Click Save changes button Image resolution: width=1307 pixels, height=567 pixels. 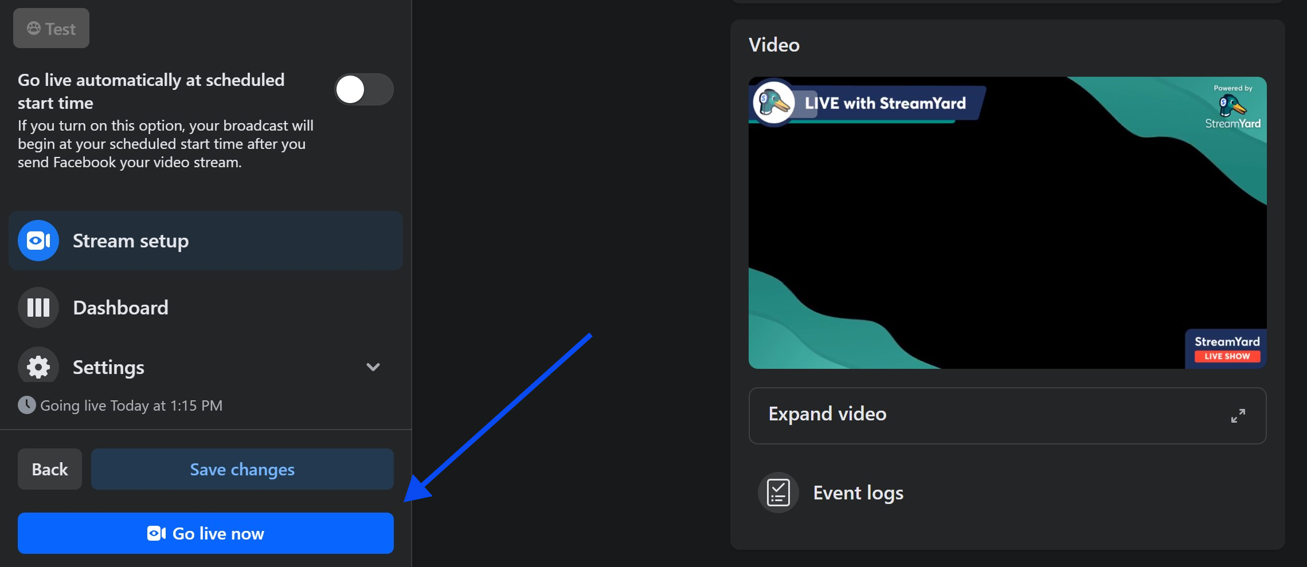(242, 469)
